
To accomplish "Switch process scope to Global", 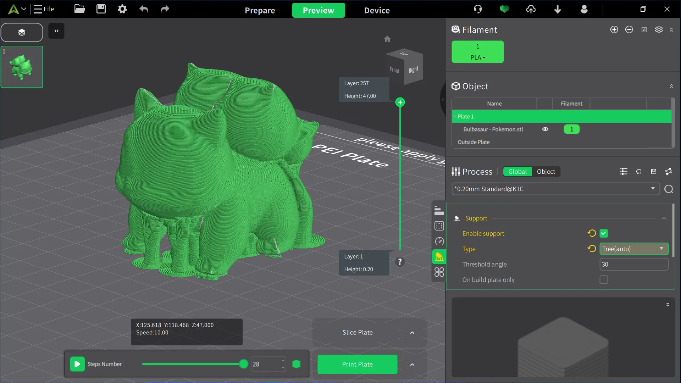I will (x=517, y=172).
